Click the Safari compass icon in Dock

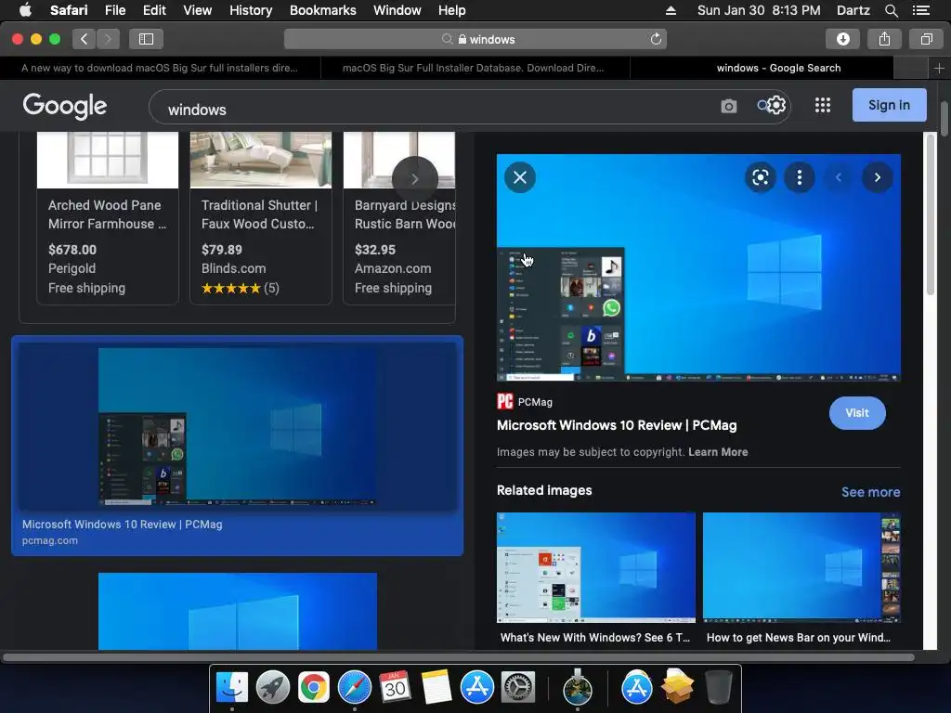tap(354, 687)
